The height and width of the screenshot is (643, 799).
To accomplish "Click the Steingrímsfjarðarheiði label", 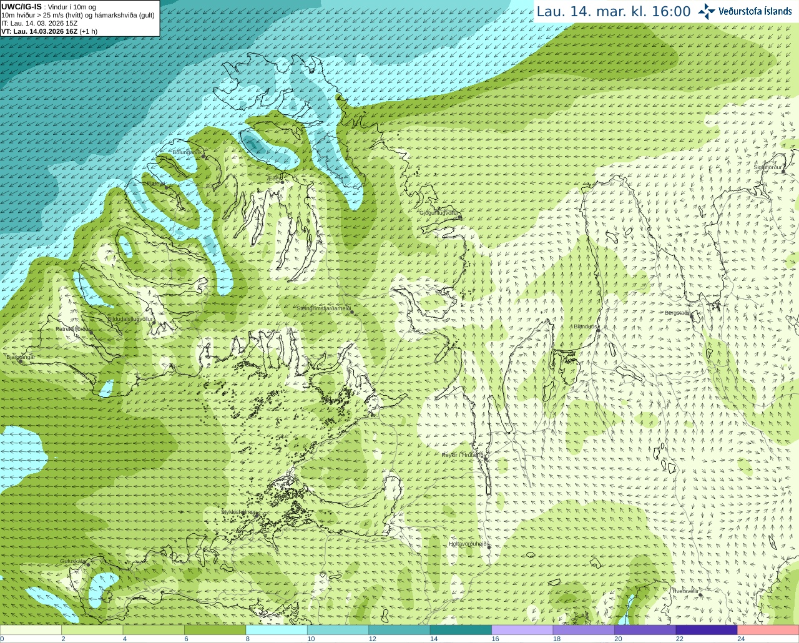I will [323, 308].
